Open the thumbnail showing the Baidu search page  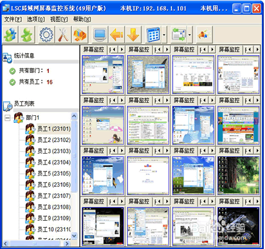coord(148,175)
